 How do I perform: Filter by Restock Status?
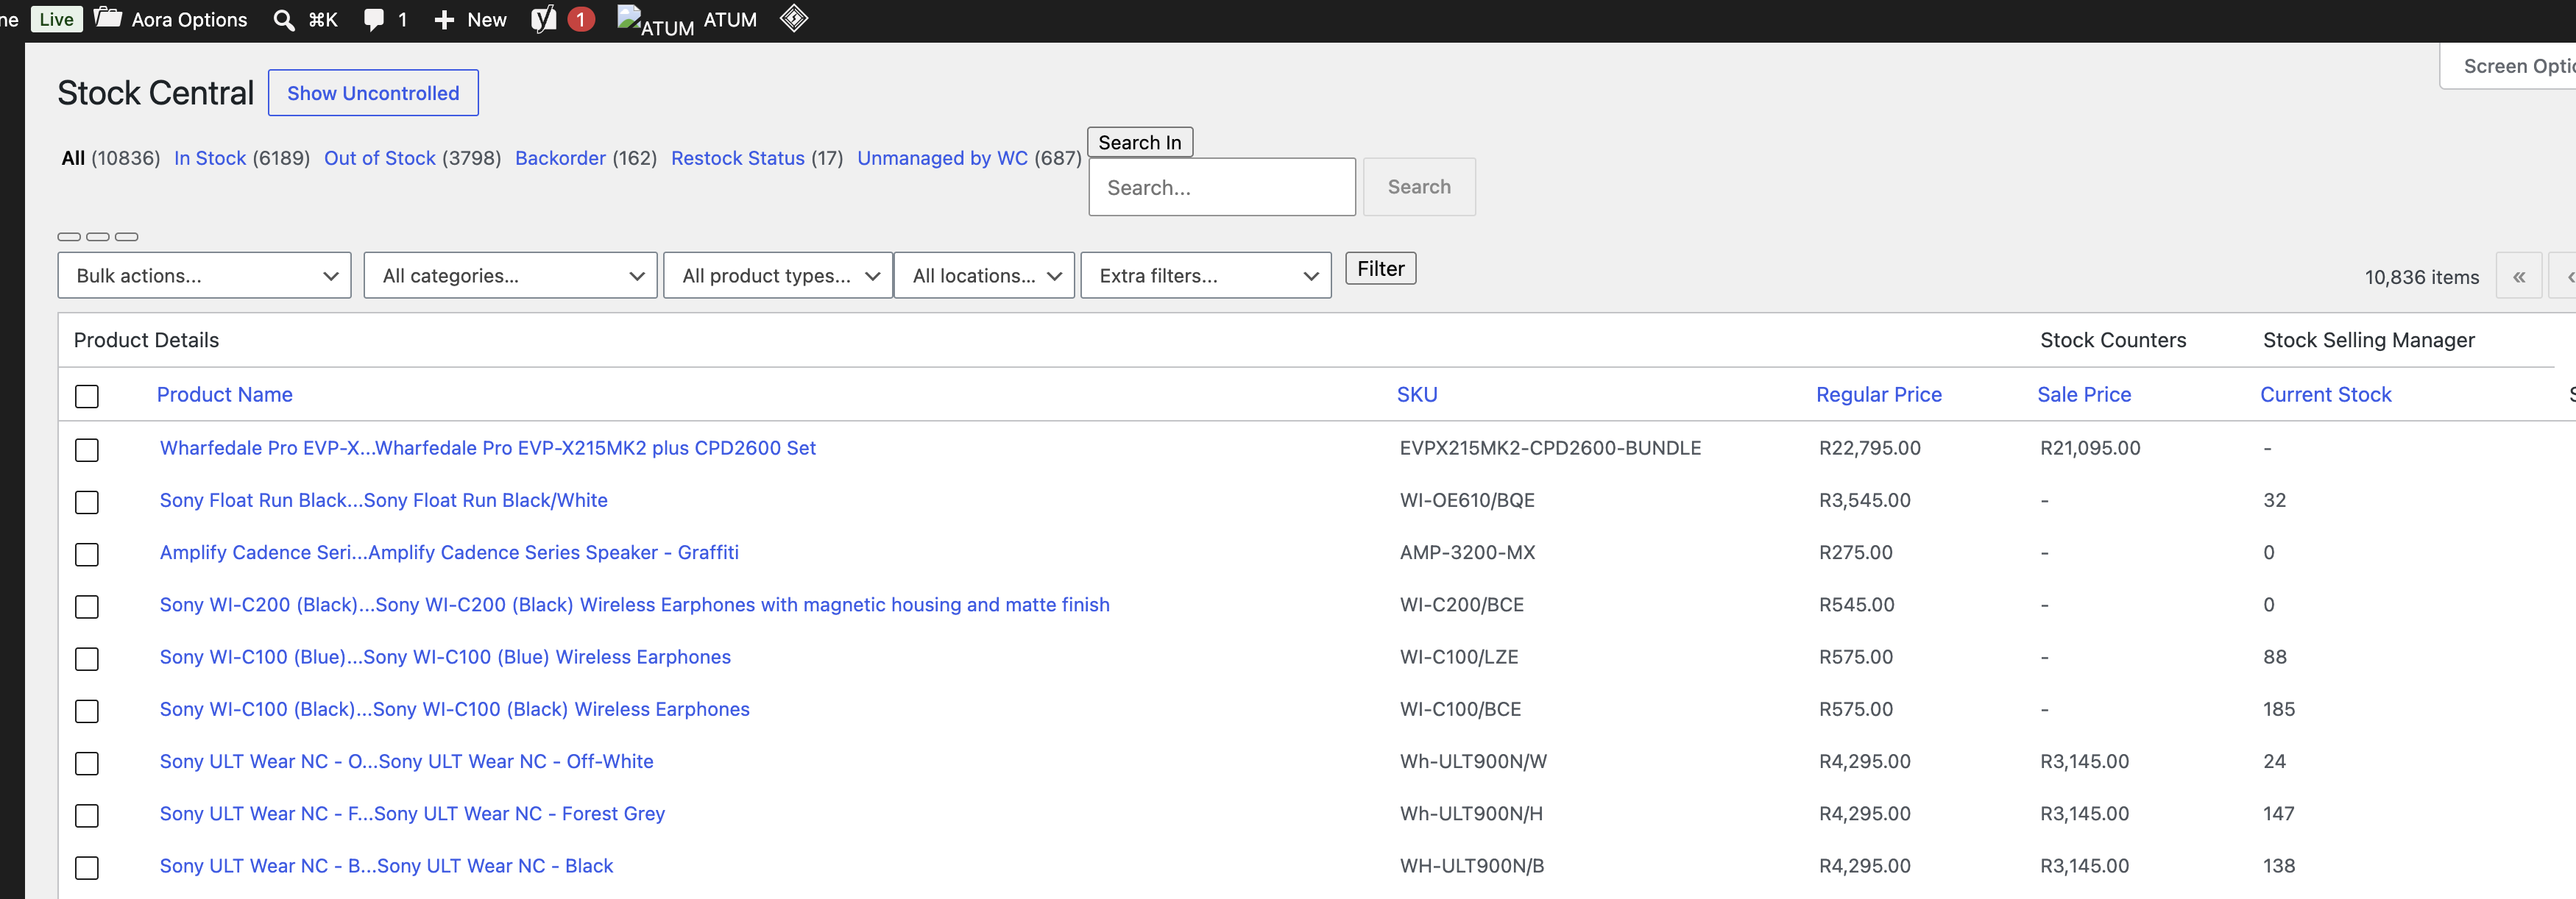738,158
